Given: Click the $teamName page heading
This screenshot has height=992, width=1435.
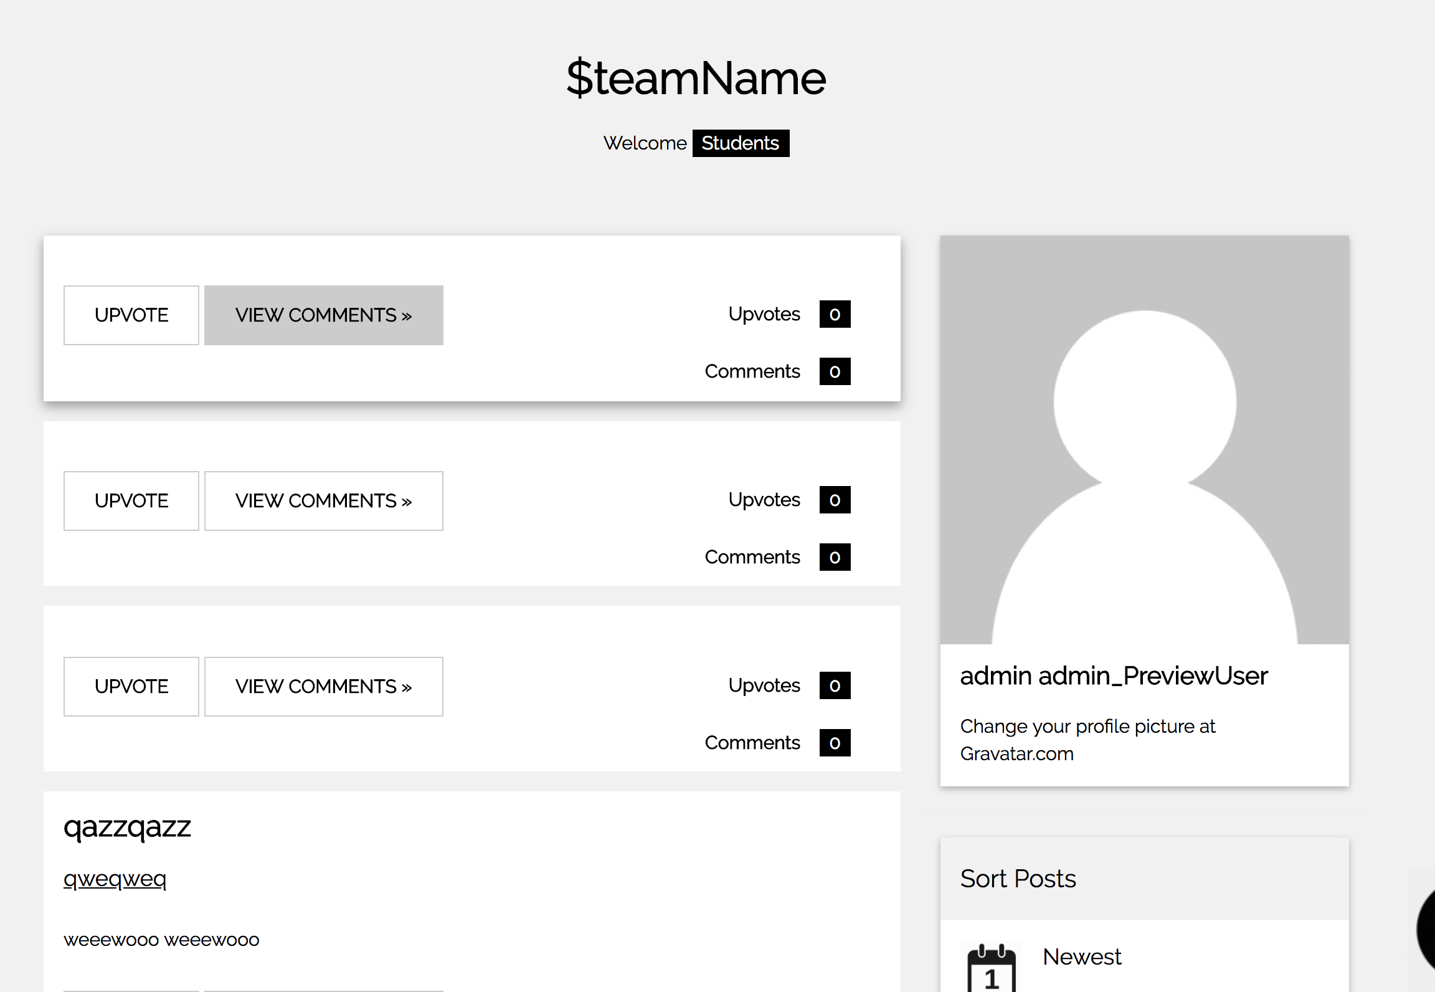Looking at the screenshot, I should point(696,79).
